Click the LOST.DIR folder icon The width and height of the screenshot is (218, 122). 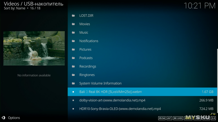(x=73, y=16)
